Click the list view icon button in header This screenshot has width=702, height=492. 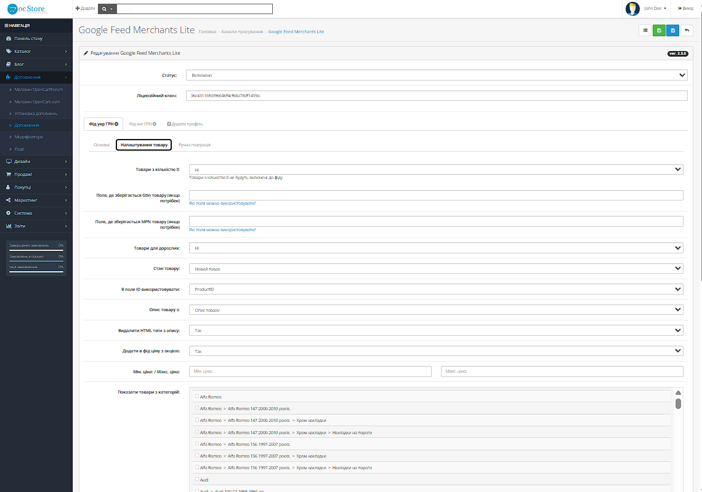(645, 30)
